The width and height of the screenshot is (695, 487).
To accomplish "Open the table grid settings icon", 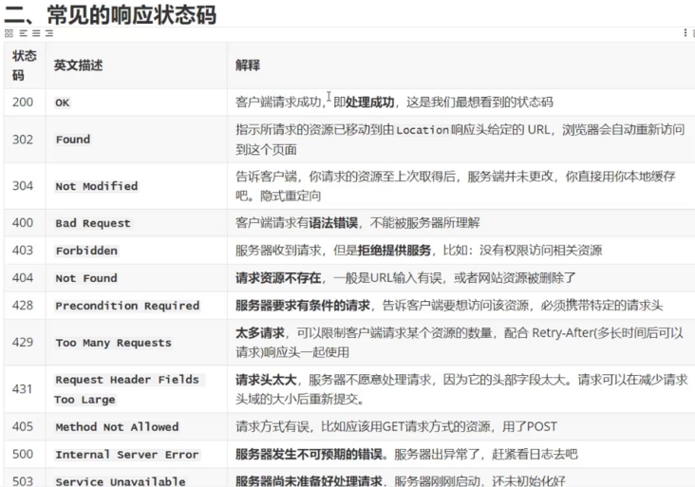I will pos(9,33).
